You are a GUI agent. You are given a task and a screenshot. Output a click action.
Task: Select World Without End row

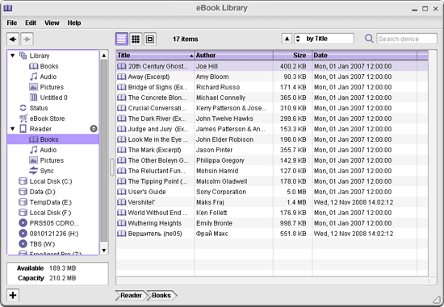(272, 213)
